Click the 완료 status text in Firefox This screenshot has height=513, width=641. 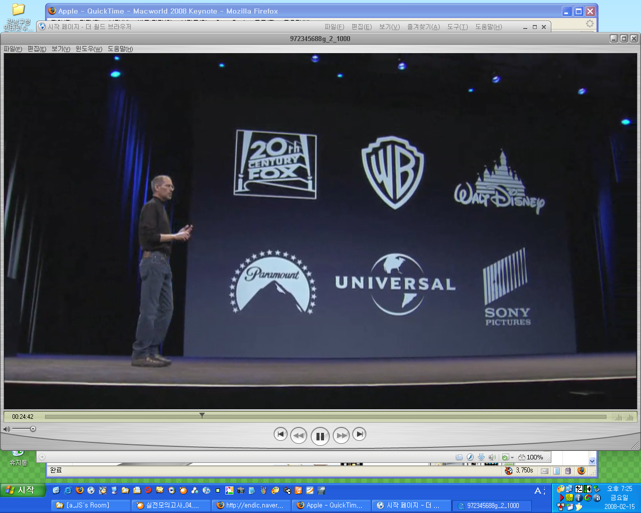tap(56, 470)
